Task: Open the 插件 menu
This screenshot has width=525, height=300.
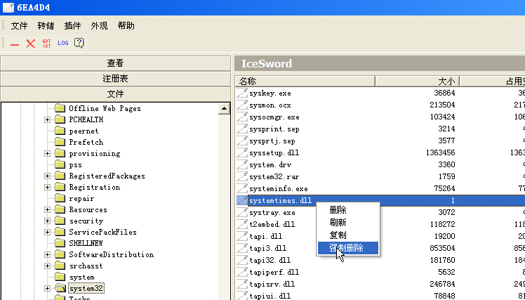Action: coord(73,26)
